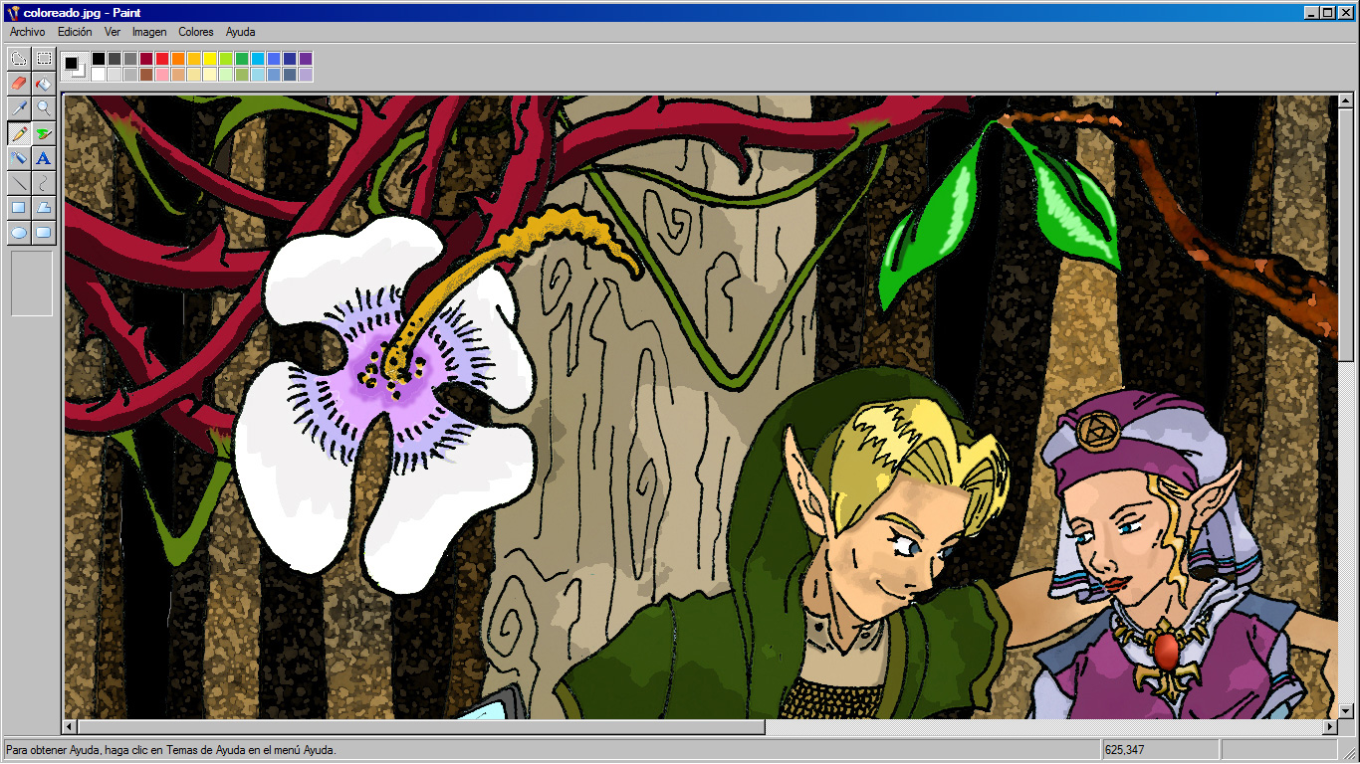Select the rectangular Select tool
1360x764 pixels.
click(x=43, y=58)
